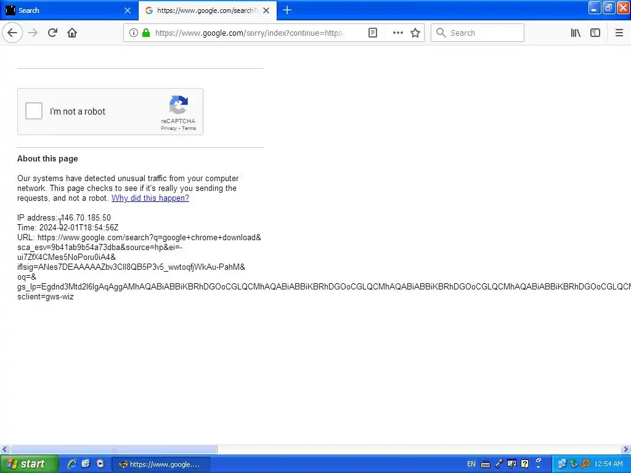631x473 pixels.
Task: Click the forward navigation arrow
Action: 33,33
